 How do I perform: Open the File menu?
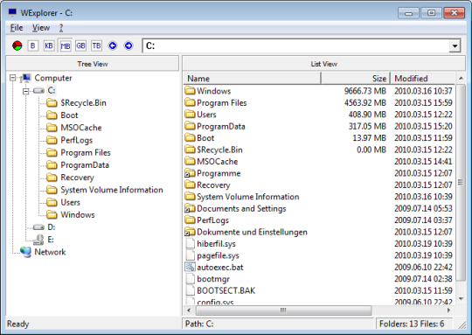17,28
